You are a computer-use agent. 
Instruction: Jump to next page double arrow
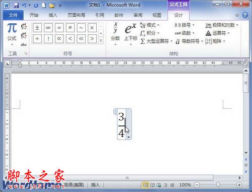point(246,171)
